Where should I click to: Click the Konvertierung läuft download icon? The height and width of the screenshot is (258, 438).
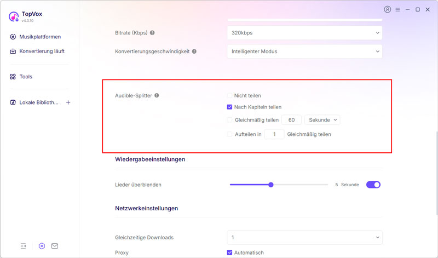[x=13, y=51]
